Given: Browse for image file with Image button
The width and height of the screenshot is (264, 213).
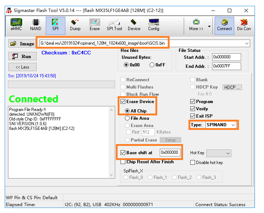Looking at the screenshot, I should coord(22,44).
